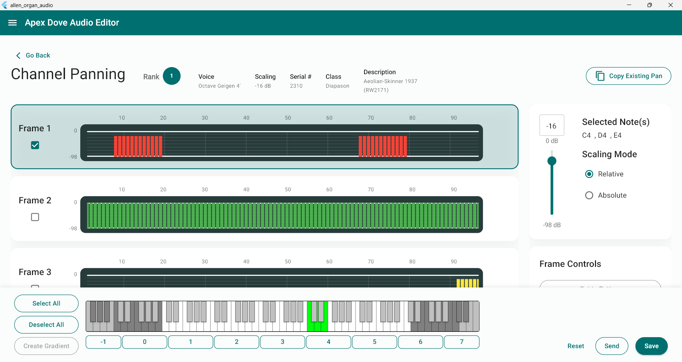Image resolution: width=682 pixels, height=362 pixels.
Task: Select Relative scaling mode
Action: 589,174
